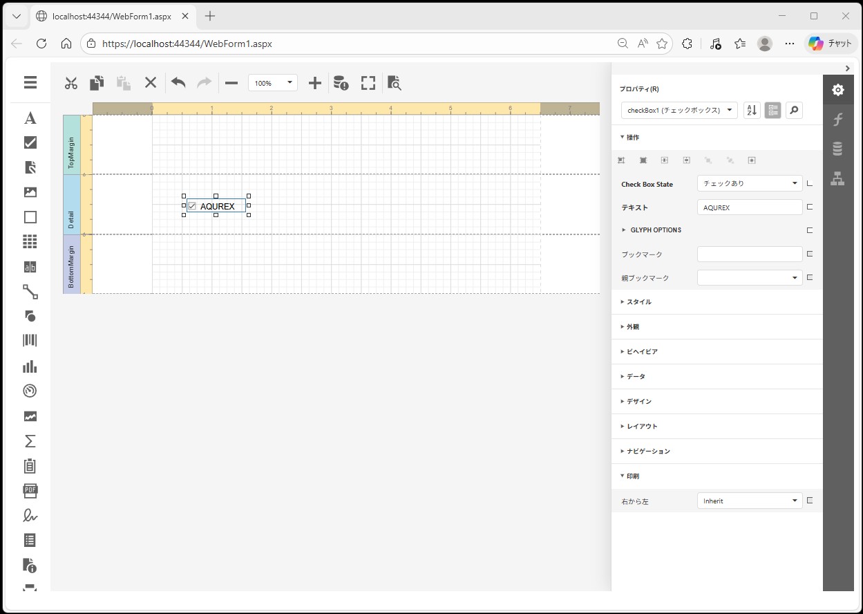The height and width of the screenshot is (614, 863).
Task: Open the Report Explorer hierarchy tab
Action: (837, 179)
